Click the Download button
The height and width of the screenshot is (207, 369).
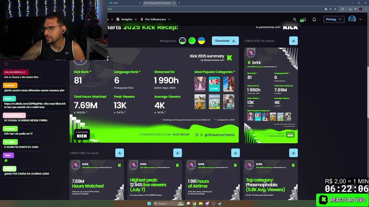pos(225,41)
